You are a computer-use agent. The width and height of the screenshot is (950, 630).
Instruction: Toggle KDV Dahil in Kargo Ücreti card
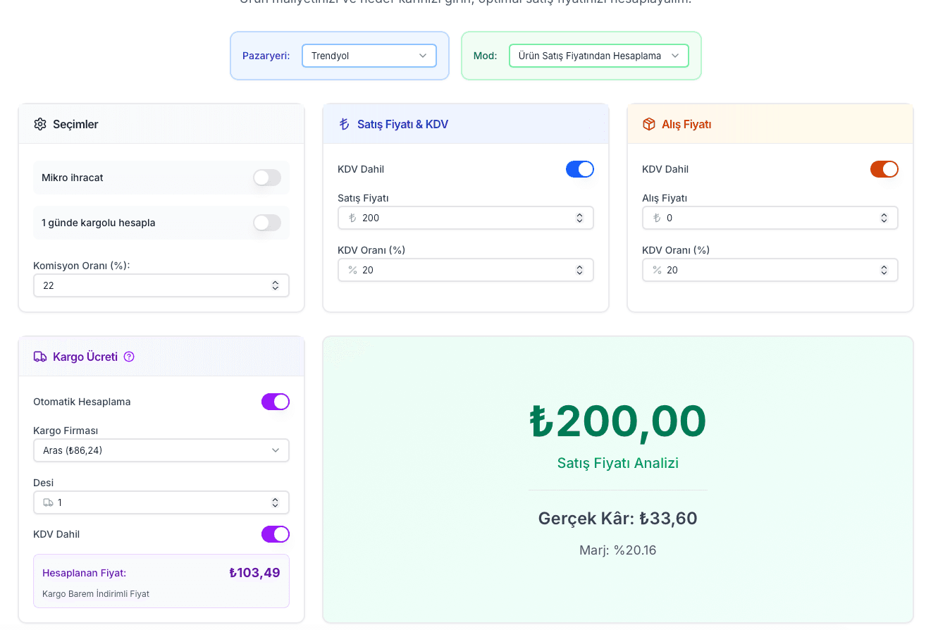tap(276, 535)
